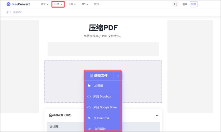Image resolution: width=221 pixels, height=132 pixels.
Task: Click the FreeConvert logo
Action: (x=18, y=4)
